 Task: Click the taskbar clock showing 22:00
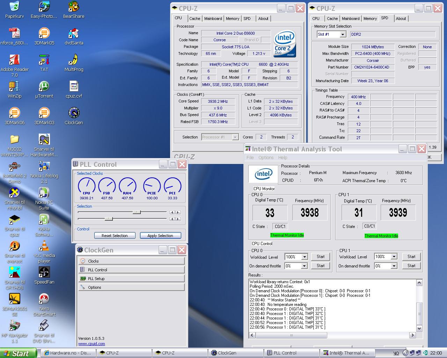[436, 353]
